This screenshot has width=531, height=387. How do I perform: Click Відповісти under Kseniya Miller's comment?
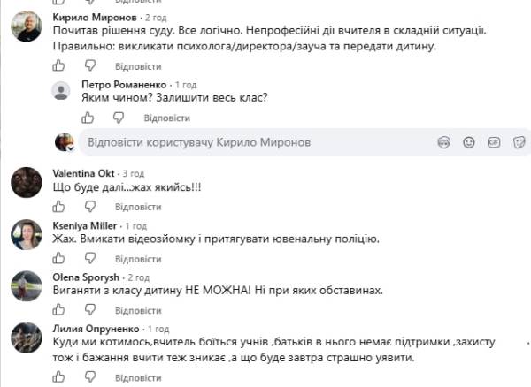click(138, 259)
